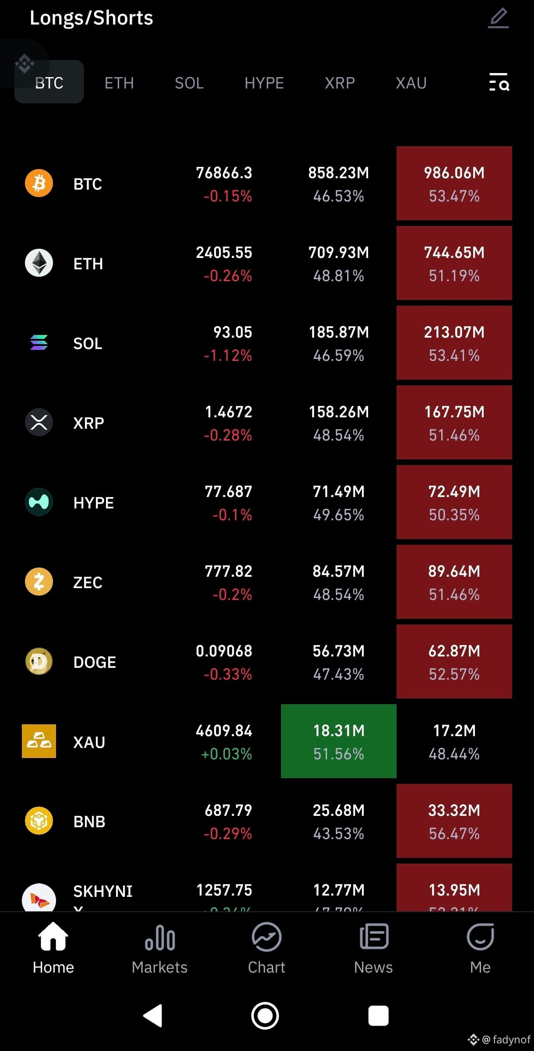Tap the edit pencil icon
This screenshot has height=1051, width=534.
point(499,18)
